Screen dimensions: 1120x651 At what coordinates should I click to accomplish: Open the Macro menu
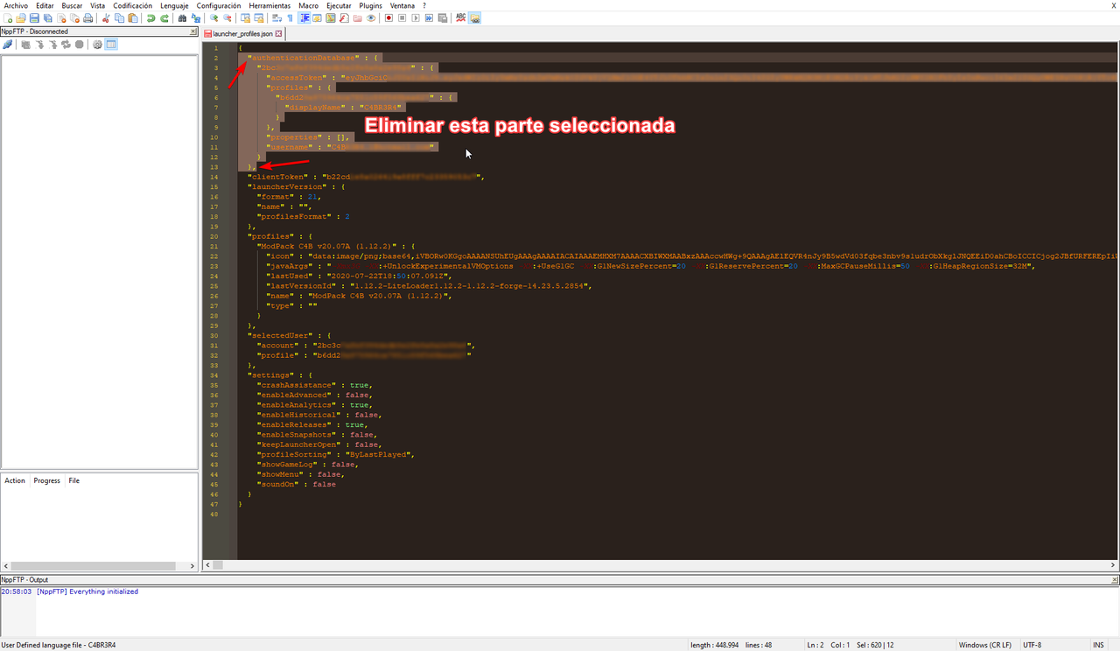point(308,5)
